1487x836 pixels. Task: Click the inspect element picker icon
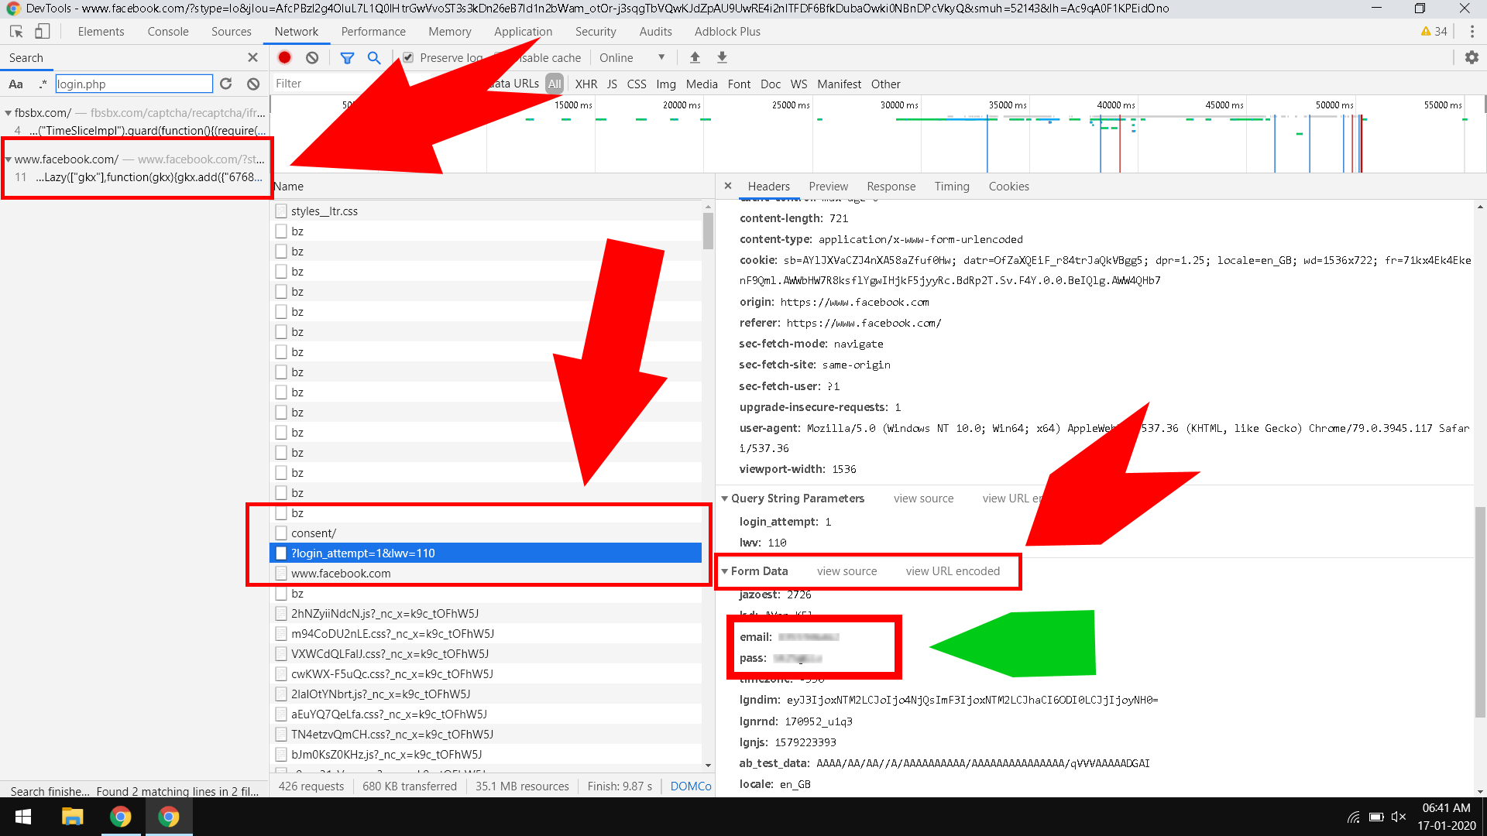[16, 32]
